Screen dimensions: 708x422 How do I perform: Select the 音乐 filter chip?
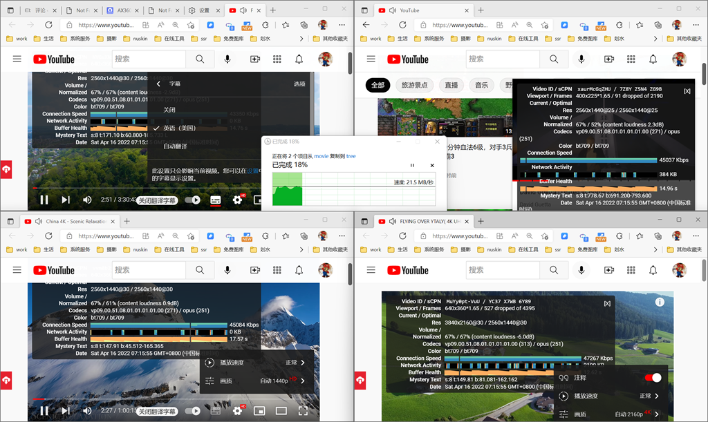[482, 85]
